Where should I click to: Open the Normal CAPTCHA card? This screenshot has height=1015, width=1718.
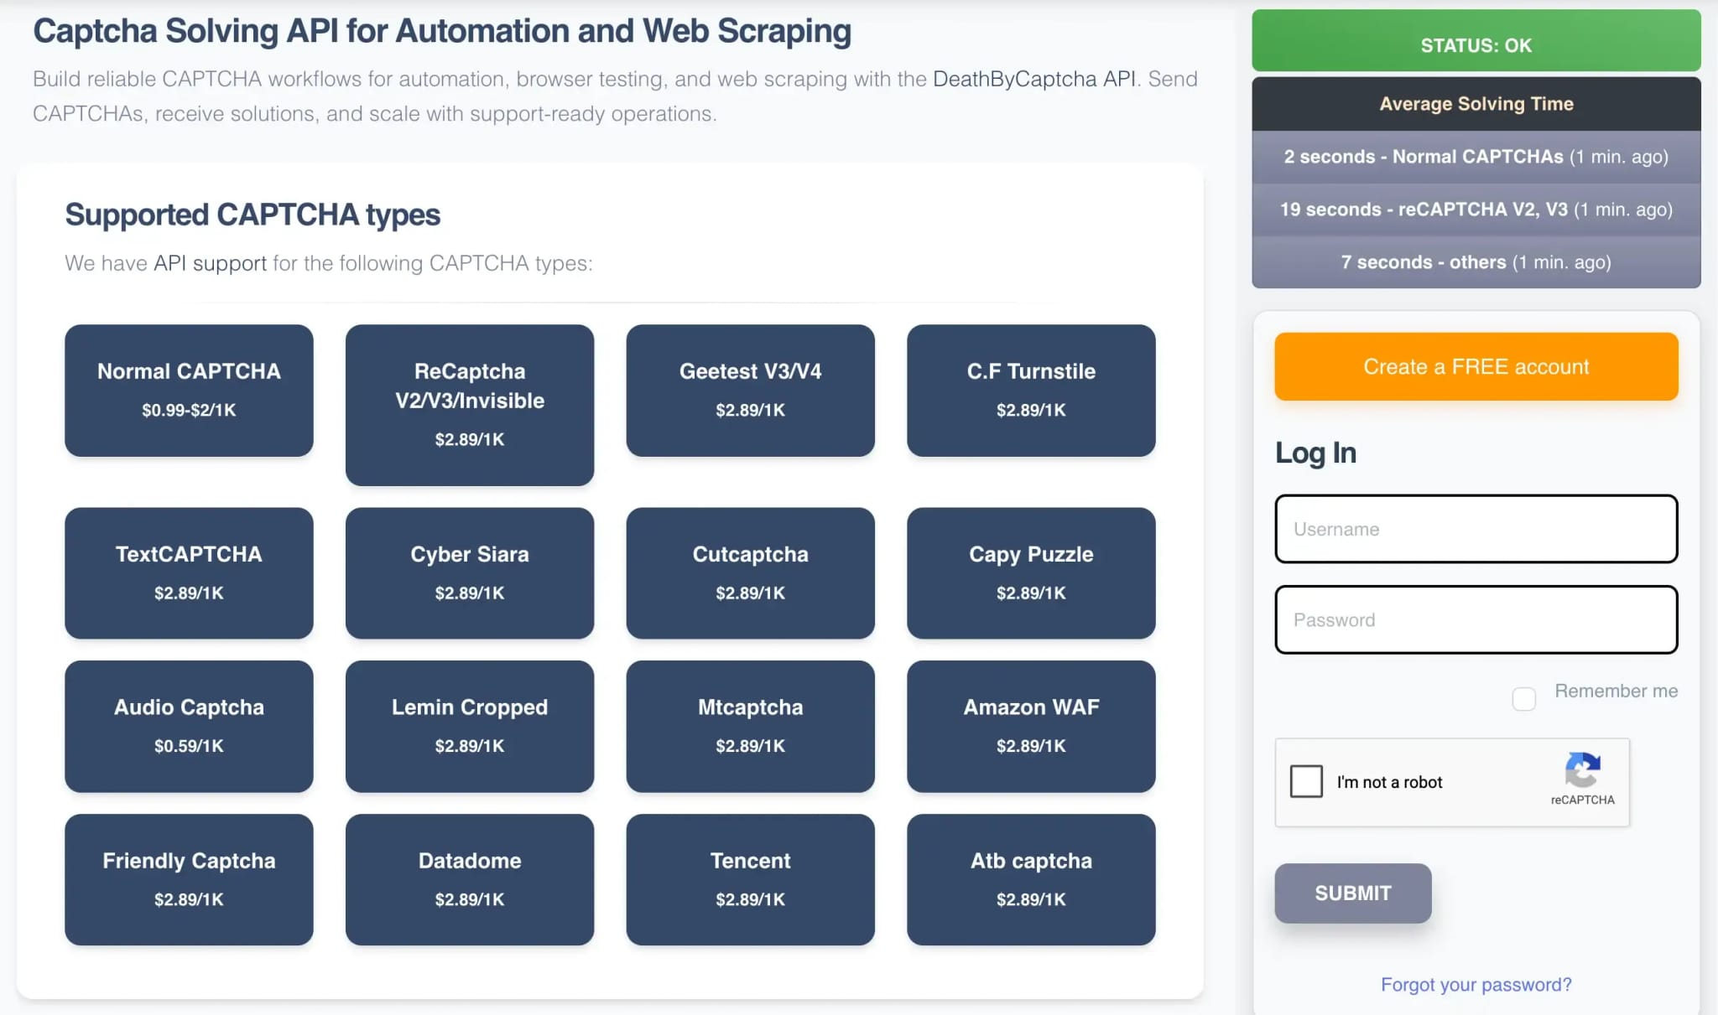(x=189, y=391)
